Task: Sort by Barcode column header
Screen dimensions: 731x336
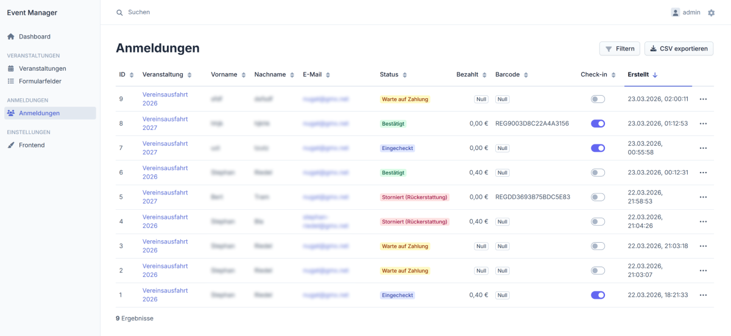Action: click(x=512, y=74)
